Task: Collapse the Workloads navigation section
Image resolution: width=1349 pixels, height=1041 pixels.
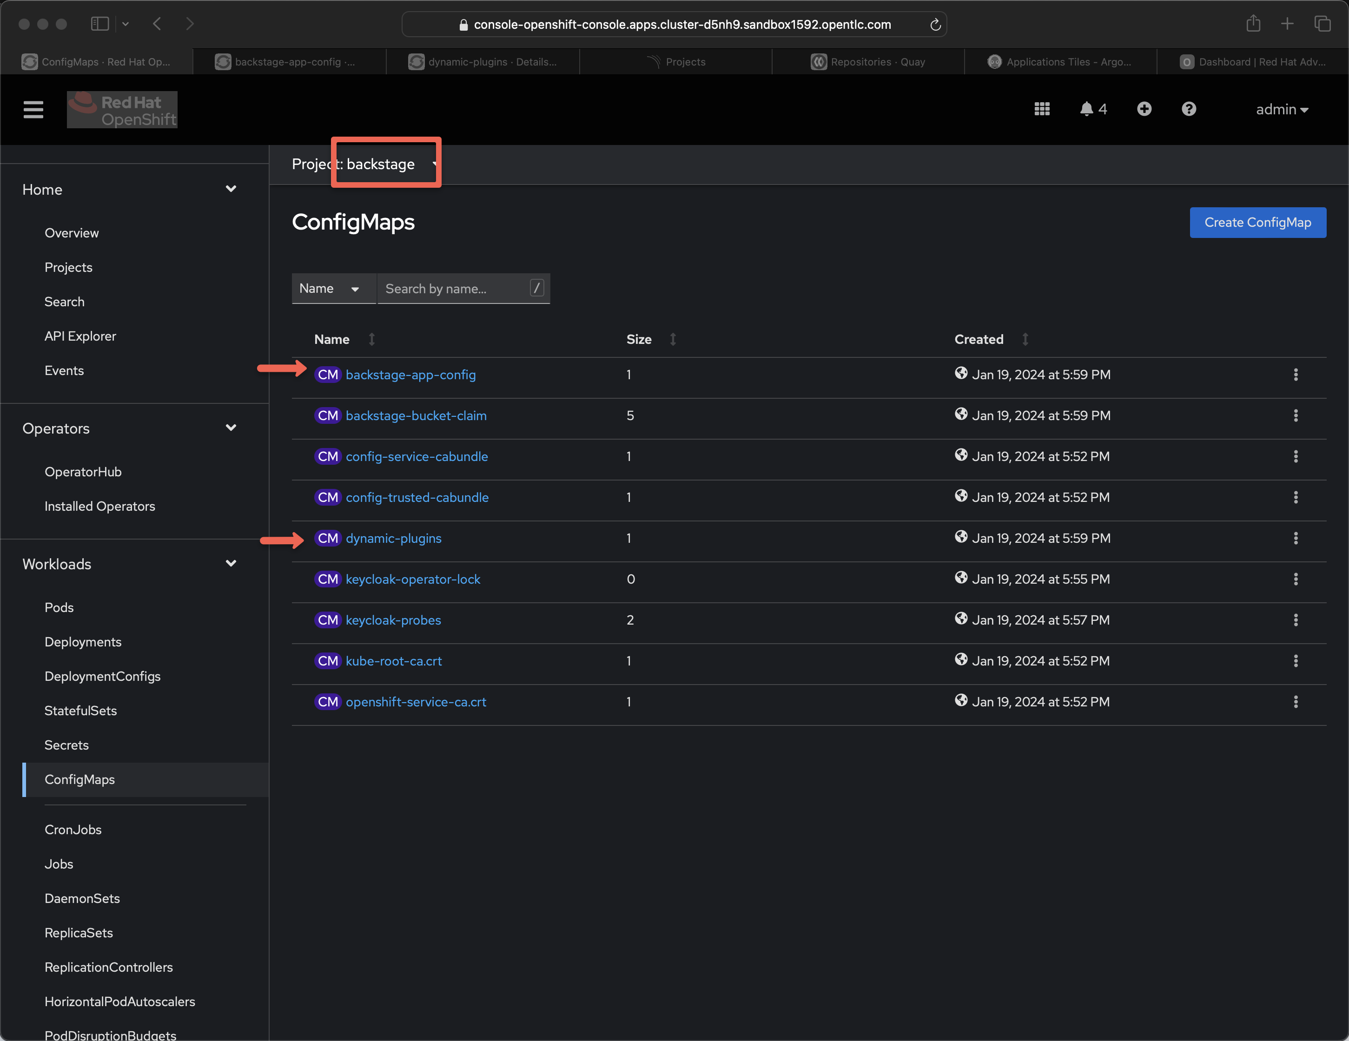Action: point(231,564)
